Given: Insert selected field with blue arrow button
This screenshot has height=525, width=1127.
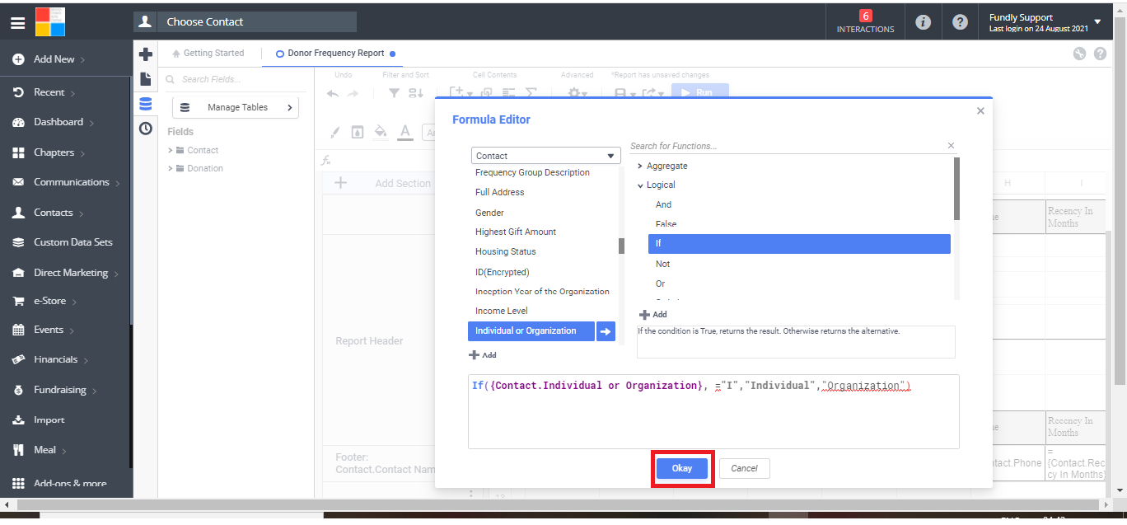Looking at the screenshot, I should pos(606,331).
